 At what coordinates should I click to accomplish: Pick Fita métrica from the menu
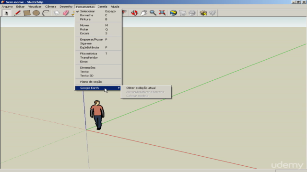98,54
